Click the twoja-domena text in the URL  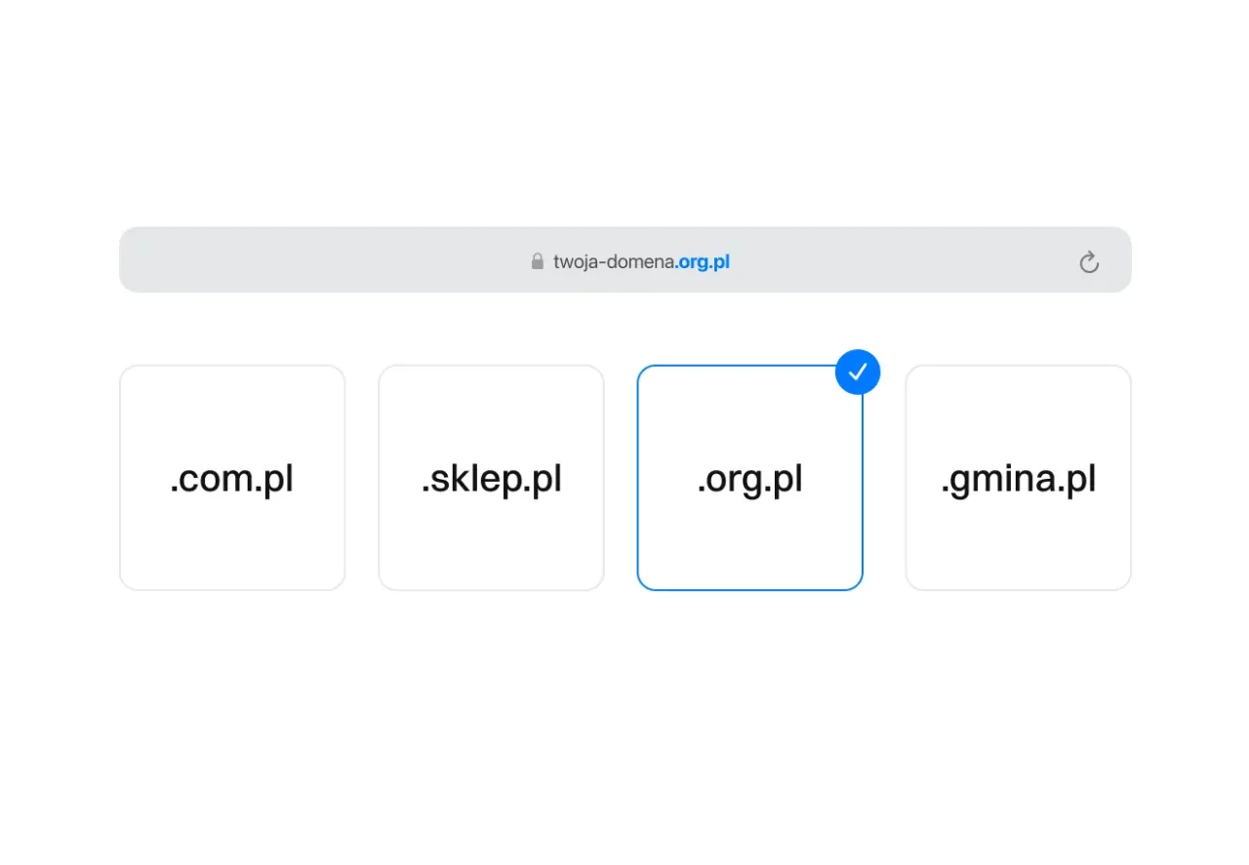click(614, 261)
